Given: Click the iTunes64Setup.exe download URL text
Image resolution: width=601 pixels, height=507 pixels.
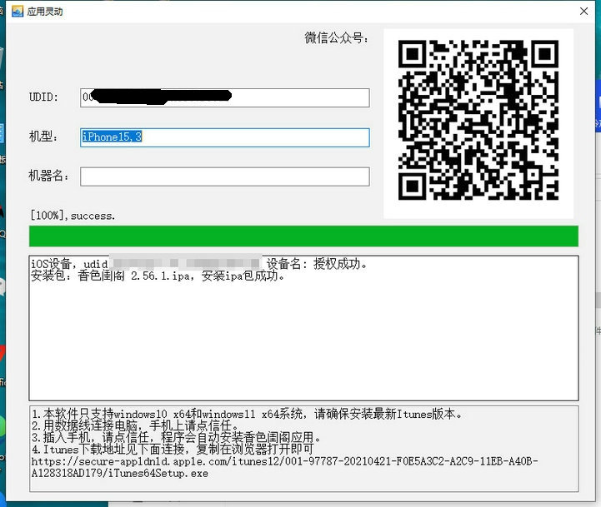Looking at the screenshot, I should point(285,467).
